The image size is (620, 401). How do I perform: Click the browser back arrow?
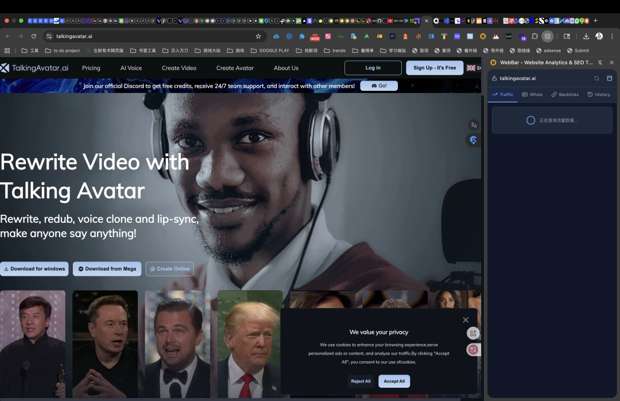8,36
